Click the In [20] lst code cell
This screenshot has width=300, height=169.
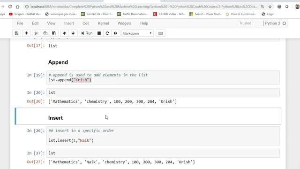pos(163,92)
